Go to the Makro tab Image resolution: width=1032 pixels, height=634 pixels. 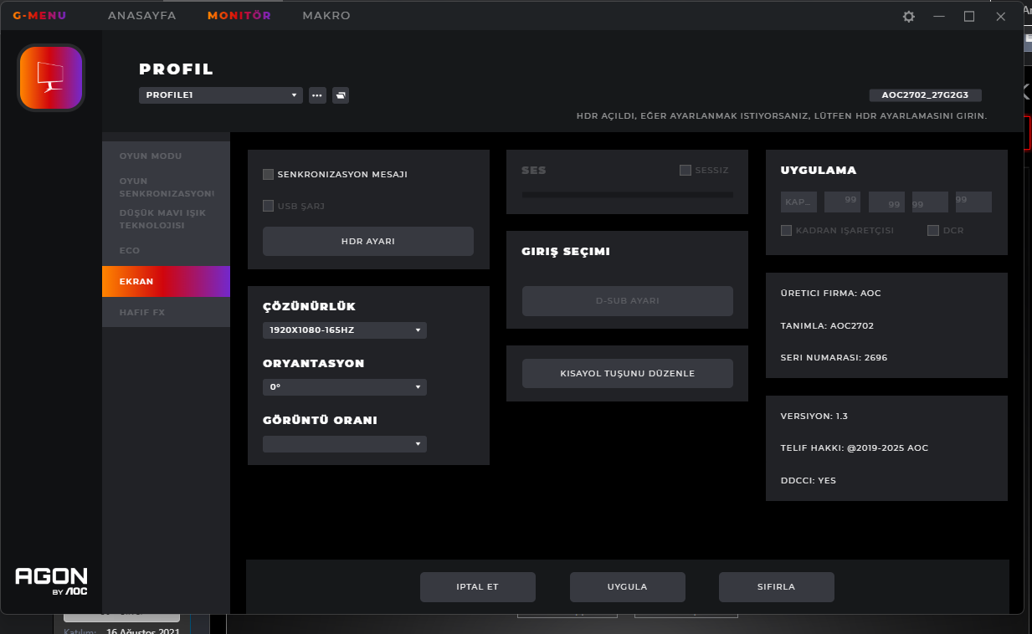(x=326, y=16)
